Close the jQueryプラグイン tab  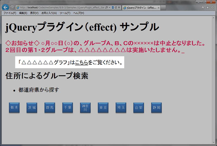[159, 8]
